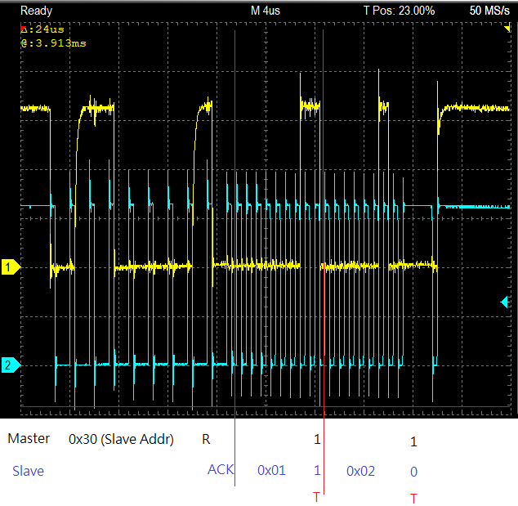Viewport: 518px width, 506px height.
Task: Click the 'ACK' label
Action: coord(221,470)
